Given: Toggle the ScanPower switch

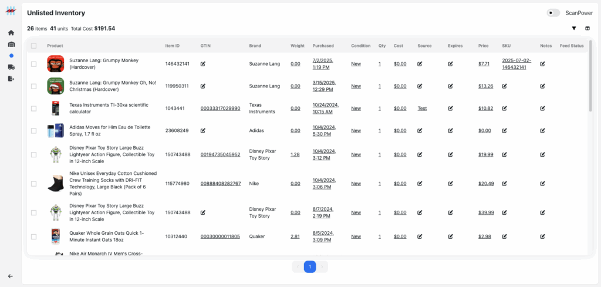Looking at the screenshot, I should pyautogui.click(x=553, y=13).
